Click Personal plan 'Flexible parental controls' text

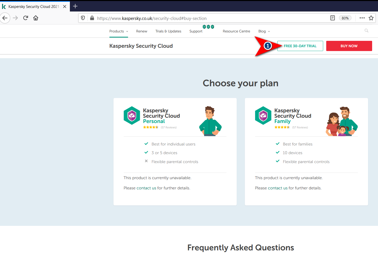(175, 162)
